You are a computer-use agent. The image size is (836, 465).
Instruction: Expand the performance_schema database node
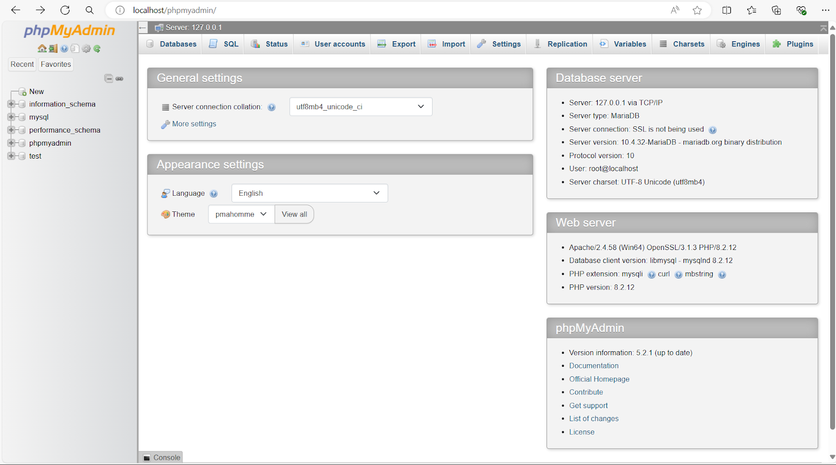11,130
